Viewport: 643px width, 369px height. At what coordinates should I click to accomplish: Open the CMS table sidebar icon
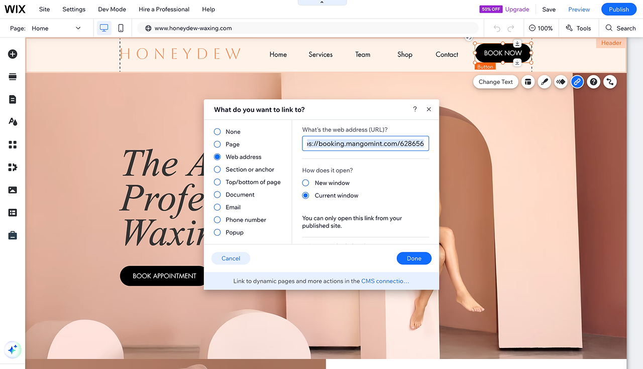pyautogui.click(x=13, y=213)
